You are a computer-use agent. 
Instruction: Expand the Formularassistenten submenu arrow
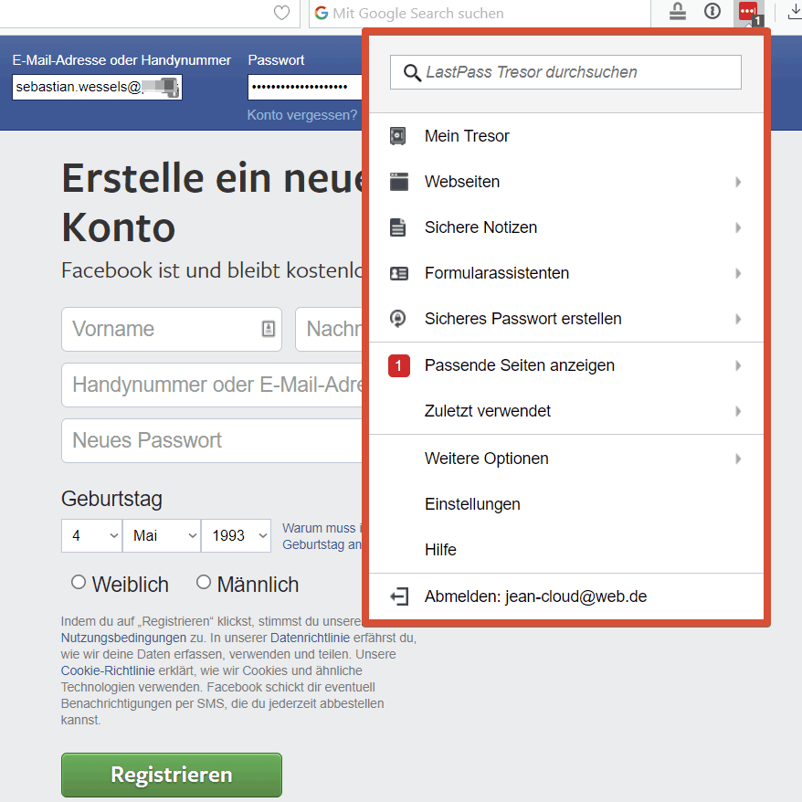pos(738,273)
